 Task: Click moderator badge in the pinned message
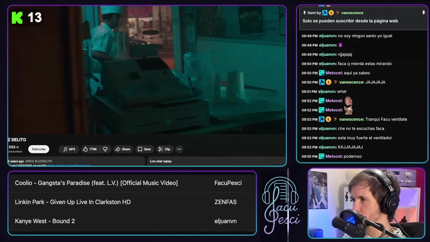[x=325, y=13]
